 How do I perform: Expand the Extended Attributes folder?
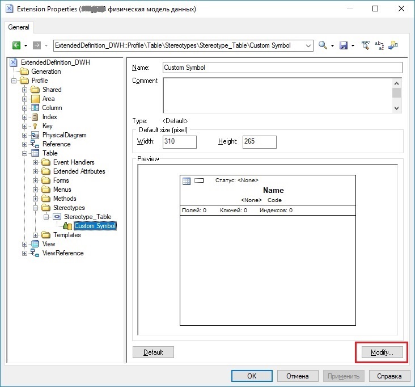coord(36,171)
